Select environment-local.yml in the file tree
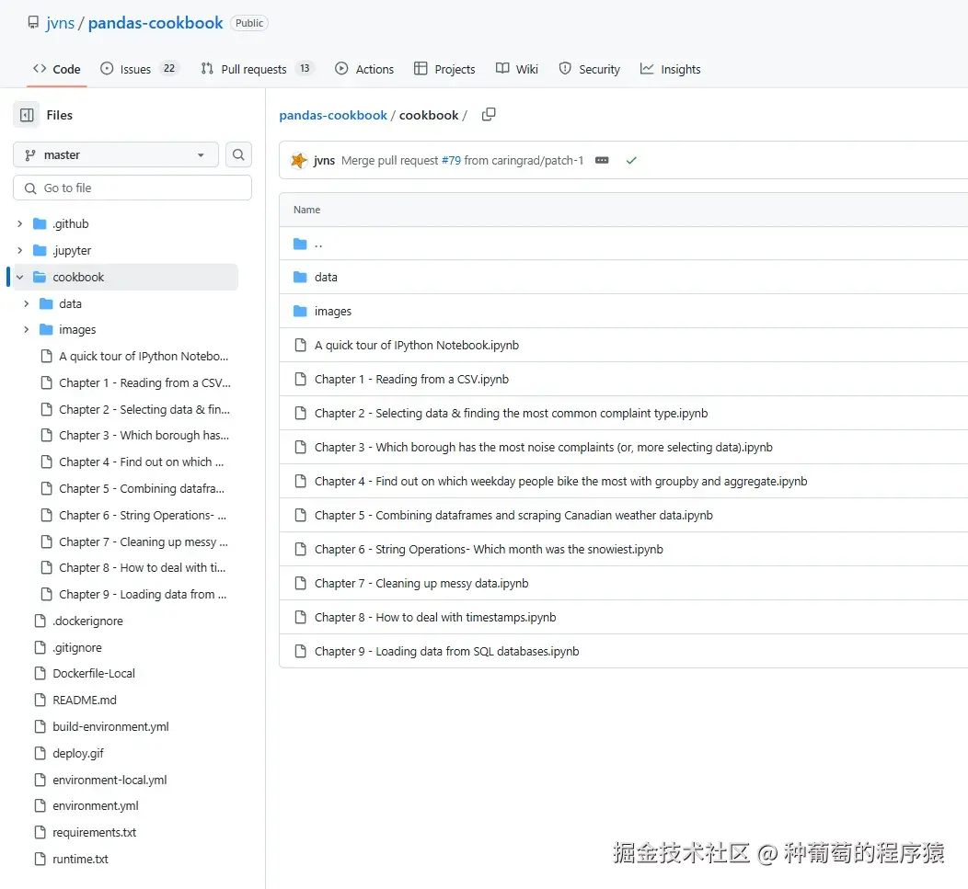Image resolution: width=968 pixels, height=889 pixels. click(x=109, y=780)
